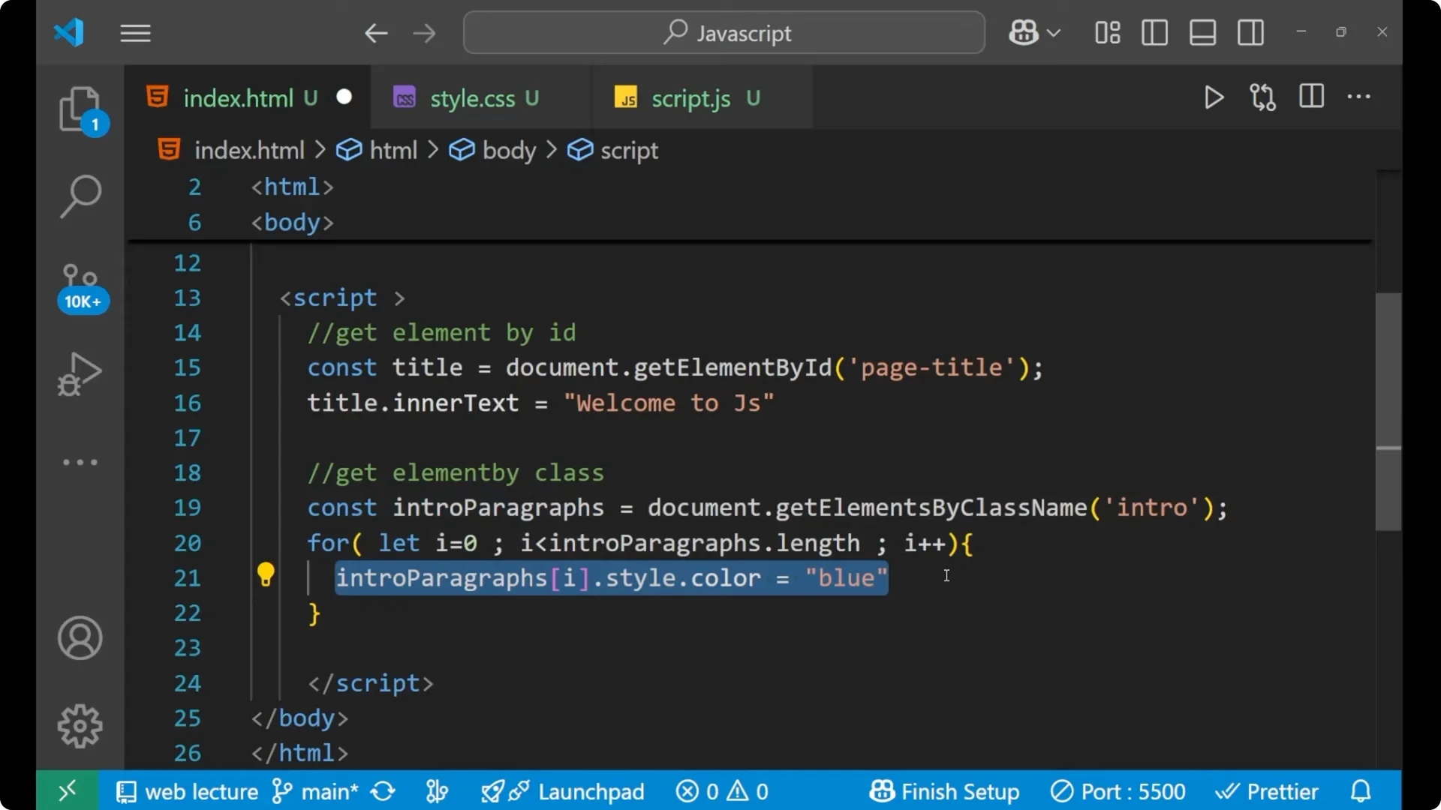1441x810 pixels.
Task: Open the notifications bell
Action: (1360, 790)
